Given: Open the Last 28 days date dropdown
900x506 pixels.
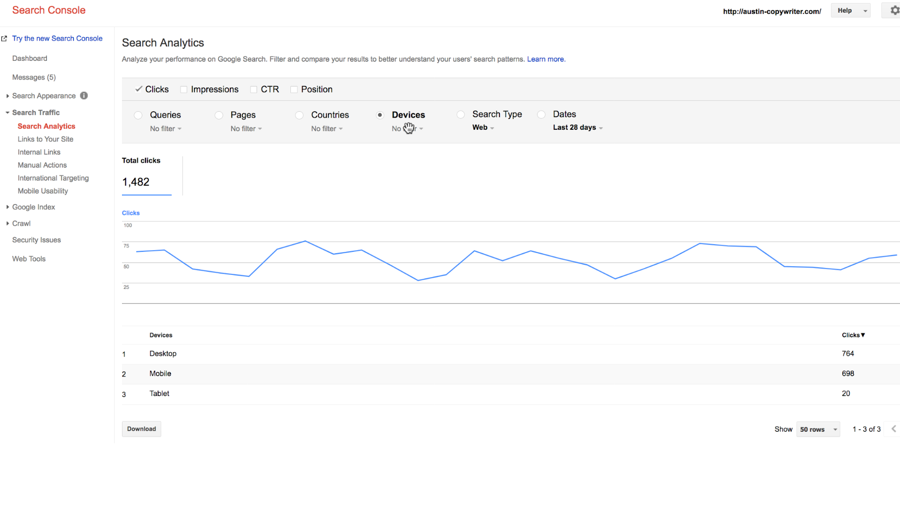Looking at the screenshot, I should [578, 128].
